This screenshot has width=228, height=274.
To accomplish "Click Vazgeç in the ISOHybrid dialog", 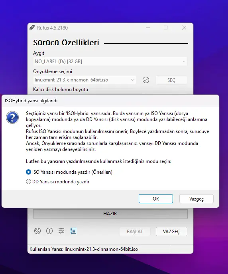I will 196,199.
